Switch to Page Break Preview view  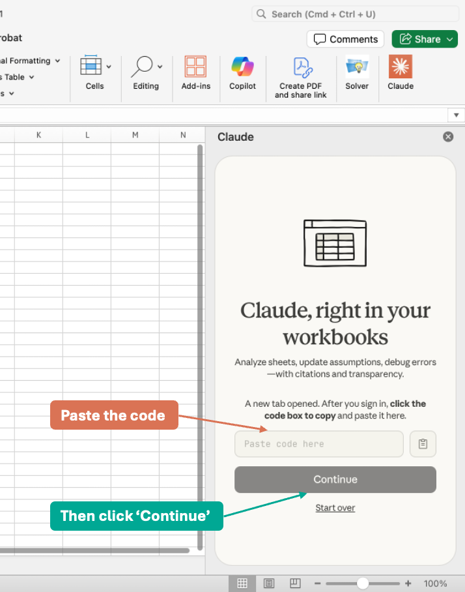295,584
